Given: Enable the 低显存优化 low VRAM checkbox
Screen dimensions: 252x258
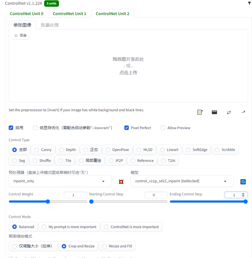Looking at the screenshot, I should pos(35,128).
